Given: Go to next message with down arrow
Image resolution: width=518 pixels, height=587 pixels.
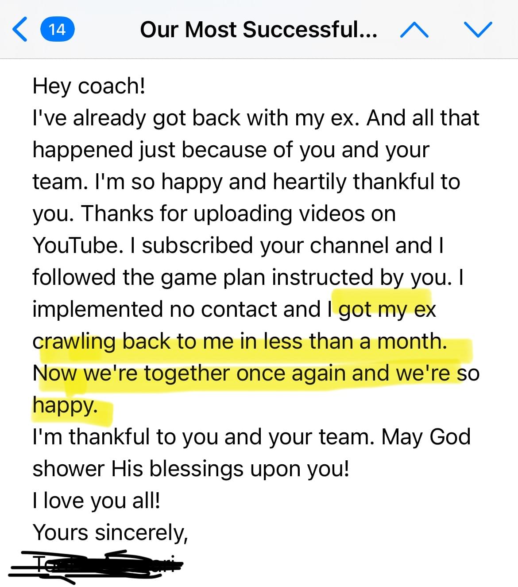Looking at the screenshot, I should tap(478, 30).
